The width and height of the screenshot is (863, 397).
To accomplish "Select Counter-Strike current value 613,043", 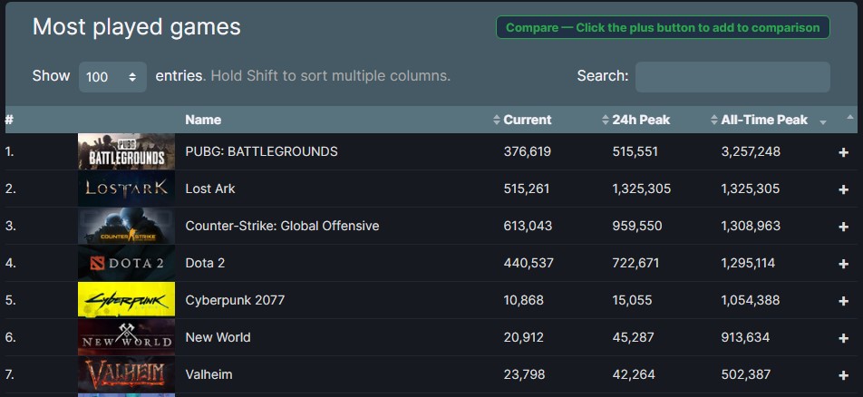I will pos(528,226).
